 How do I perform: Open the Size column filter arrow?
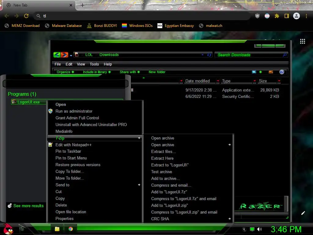coord(279,81)
